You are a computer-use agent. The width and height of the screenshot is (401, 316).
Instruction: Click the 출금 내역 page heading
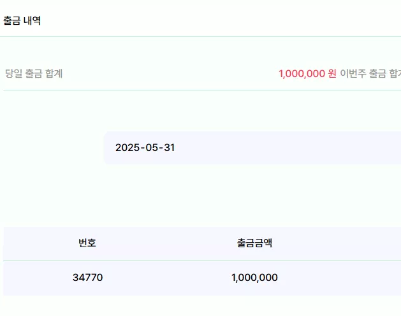pos(22,20)
